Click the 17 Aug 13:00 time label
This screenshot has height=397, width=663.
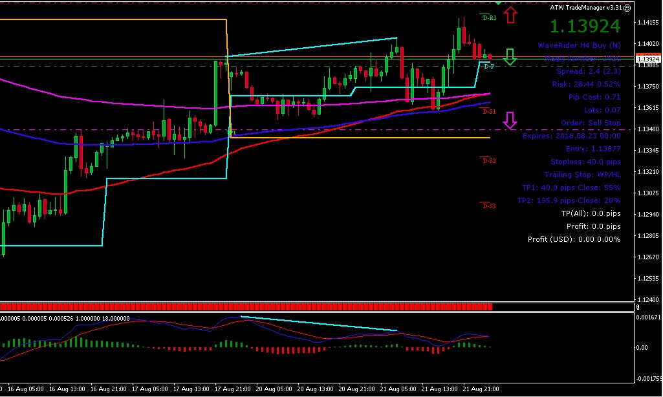(x=191, y=389)
